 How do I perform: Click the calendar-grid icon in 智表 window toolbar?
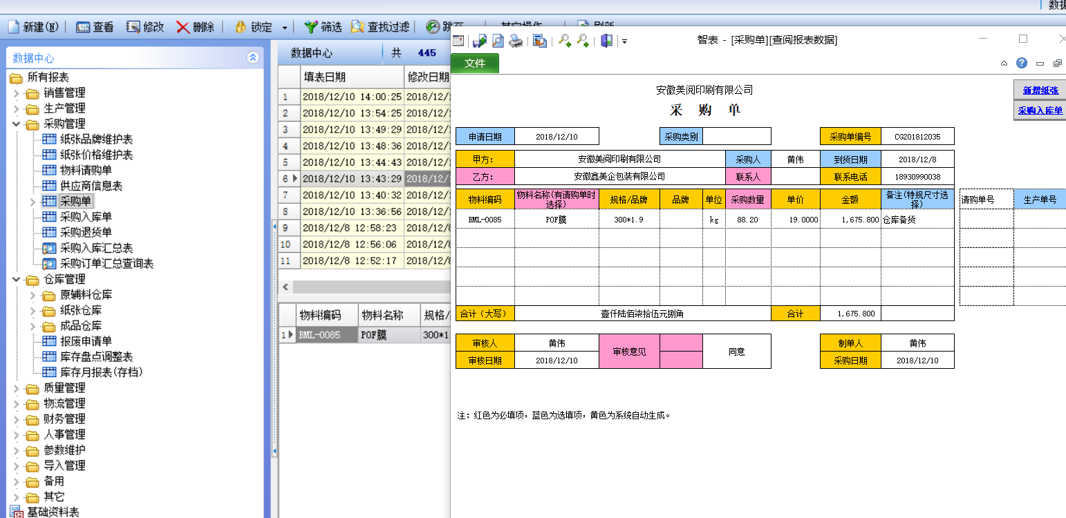(458, 41)
